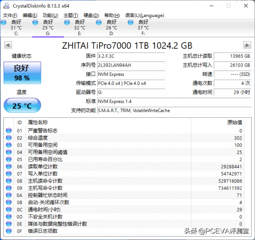This screenshot has width=255, height=240.
Task: Click status orb for drive G:
Action: 35,22
